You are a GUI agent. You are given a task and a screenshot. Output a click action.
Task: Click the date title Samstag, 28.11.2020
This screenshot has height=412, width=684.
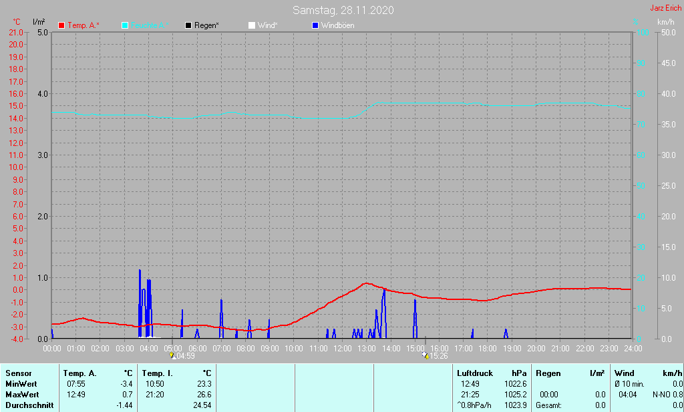click(343, 10)
